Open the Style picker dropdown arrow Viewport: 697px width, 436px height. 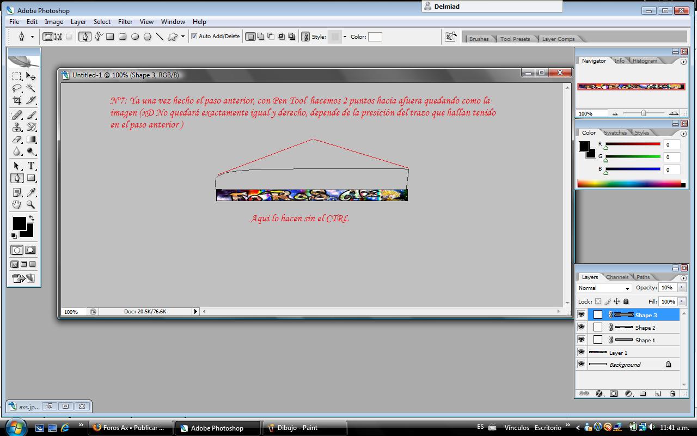pos(345,37)
